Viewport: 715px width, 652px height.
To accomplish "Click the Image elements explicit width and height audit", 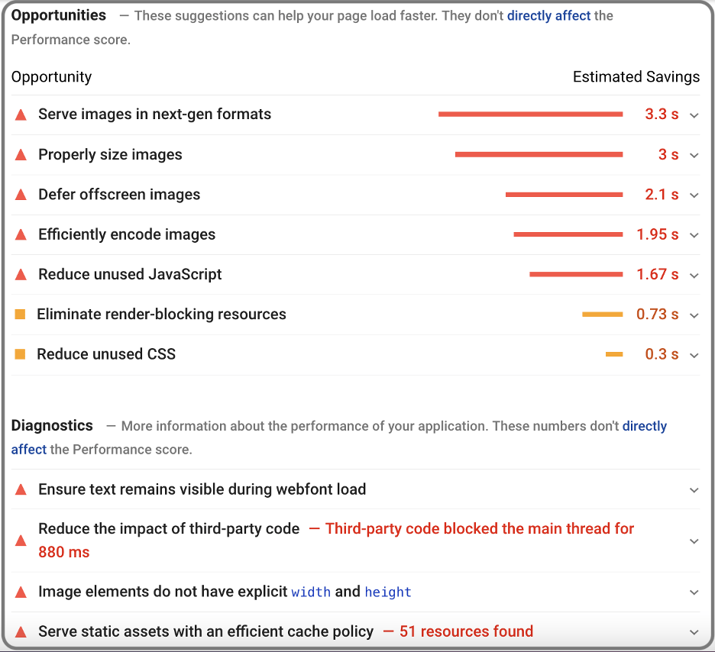I will pos(225,592).
